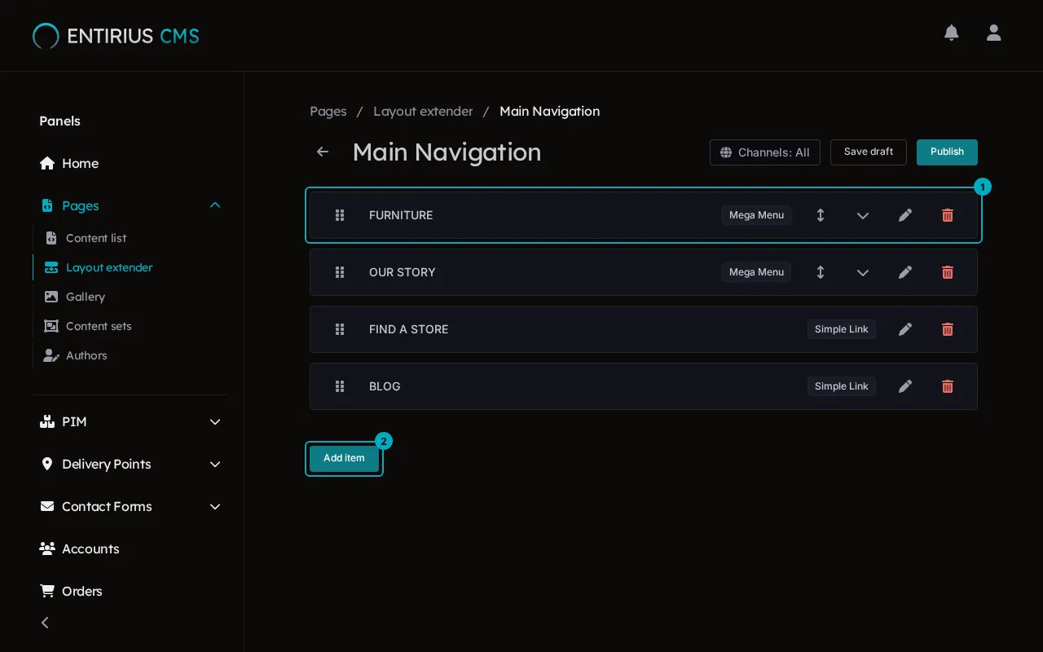
Task: Grab the drag handle of FIND A STORE row
Action: [x=340, y=329]
